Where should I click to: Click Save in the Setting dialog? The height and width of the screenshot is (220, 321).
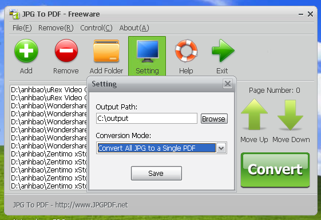[x=156, y=173]
